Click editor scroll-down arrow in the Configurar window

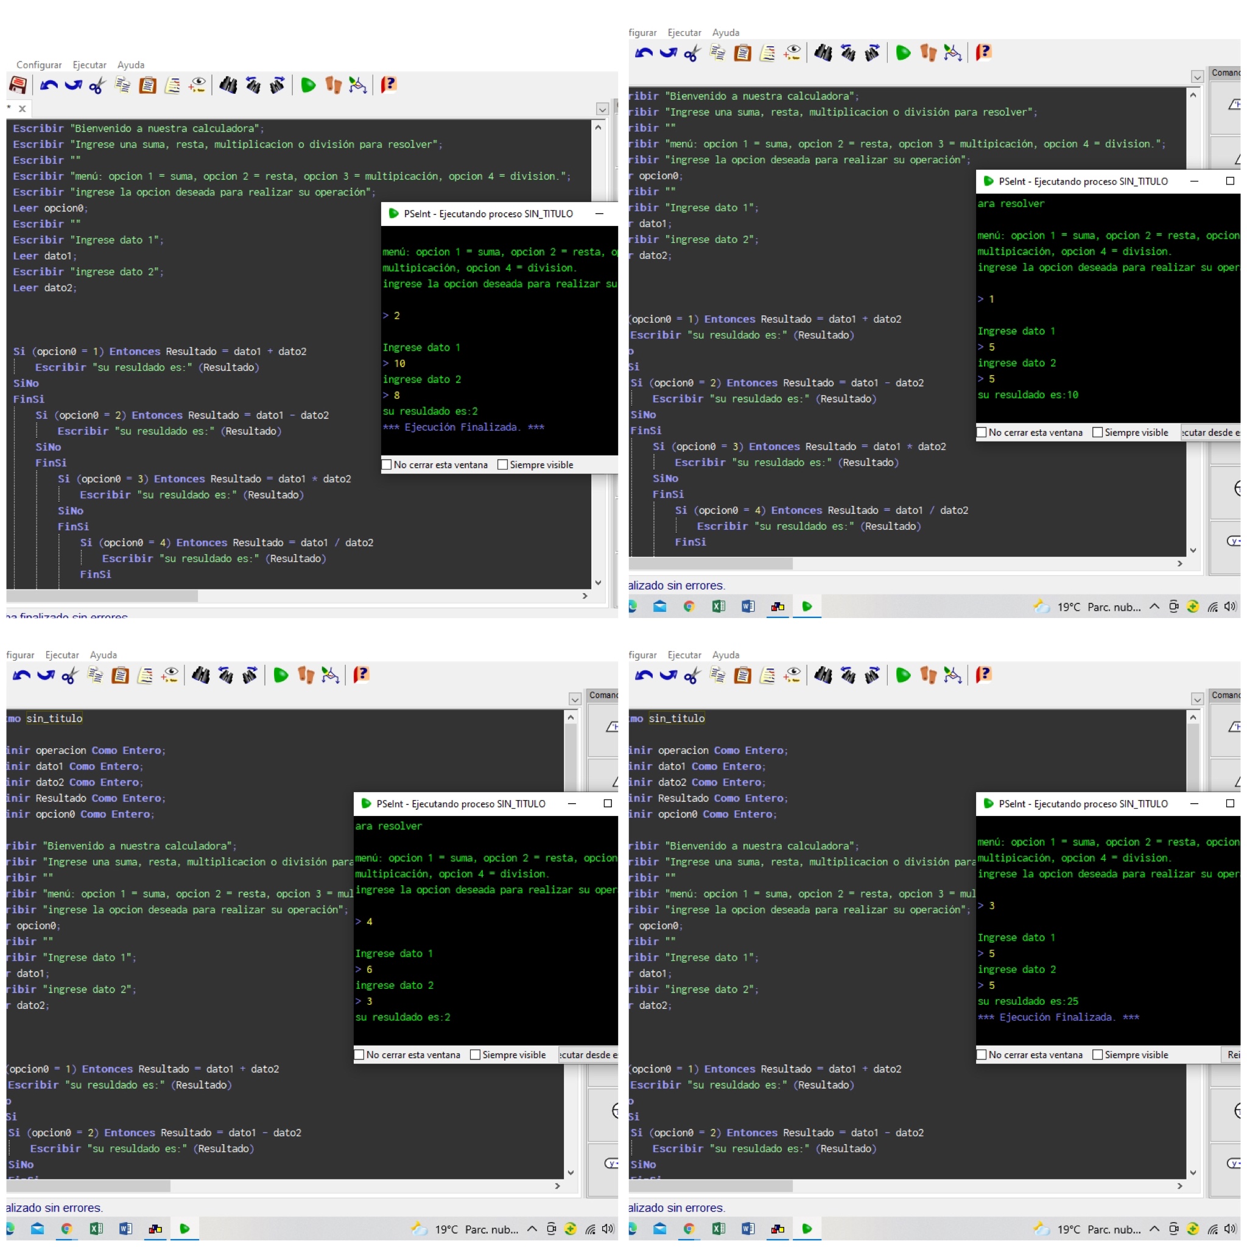pyautogui.click(x=598, y=582)
